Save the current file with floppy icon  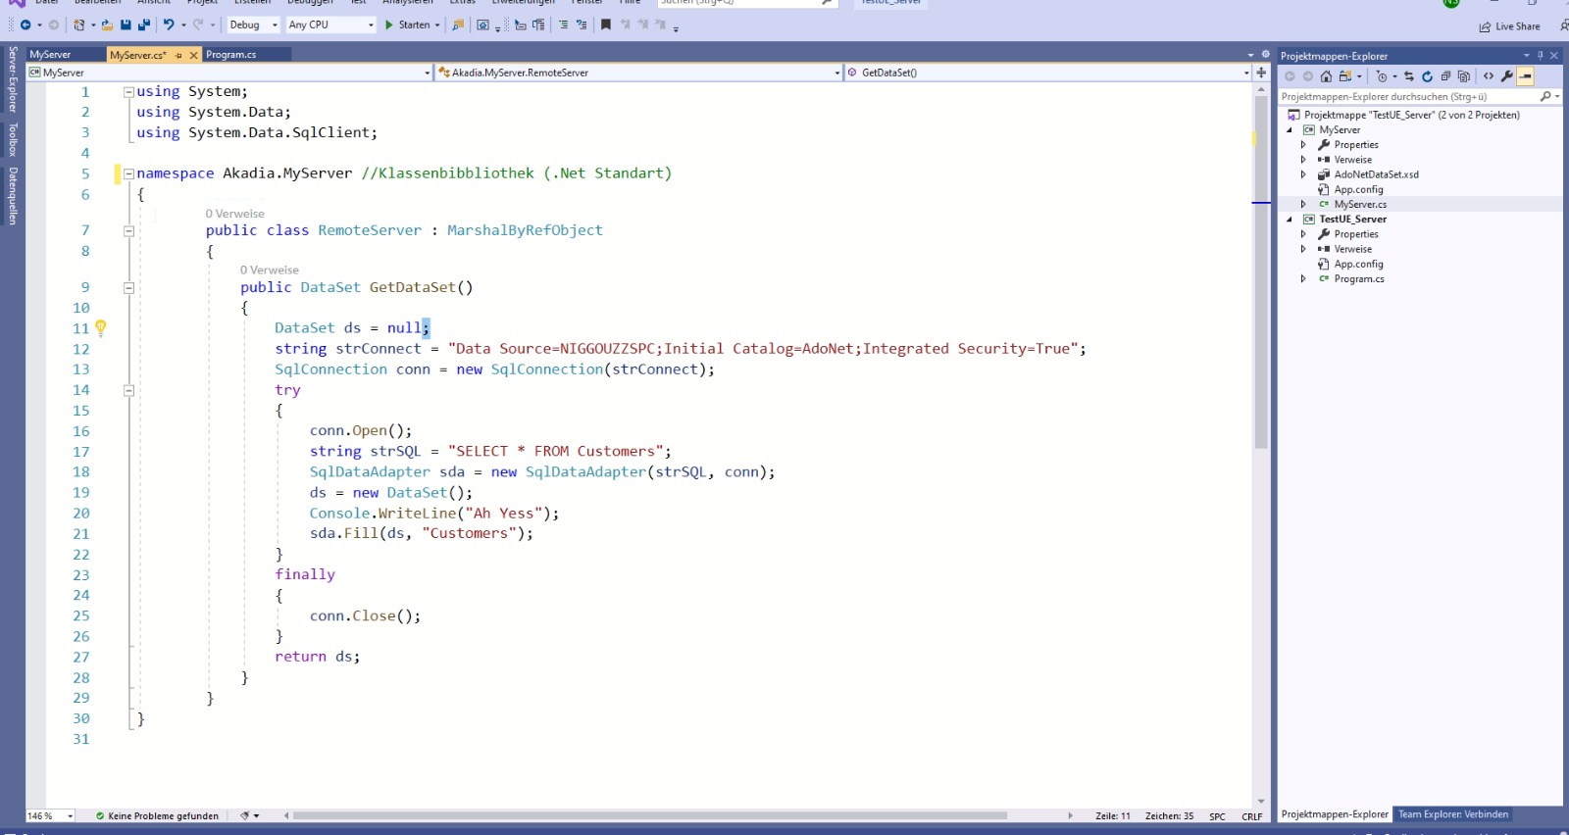(126, 25)
